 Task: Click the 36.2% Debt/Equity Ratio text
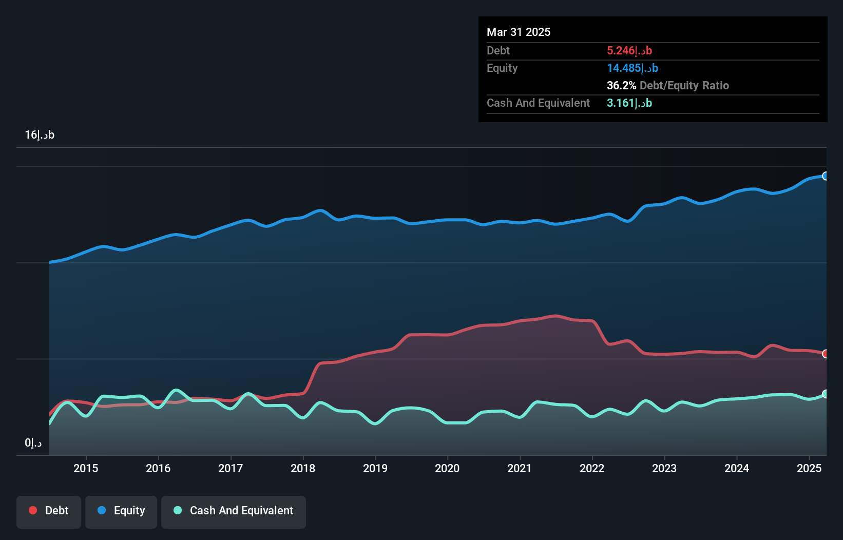point(668,85)
